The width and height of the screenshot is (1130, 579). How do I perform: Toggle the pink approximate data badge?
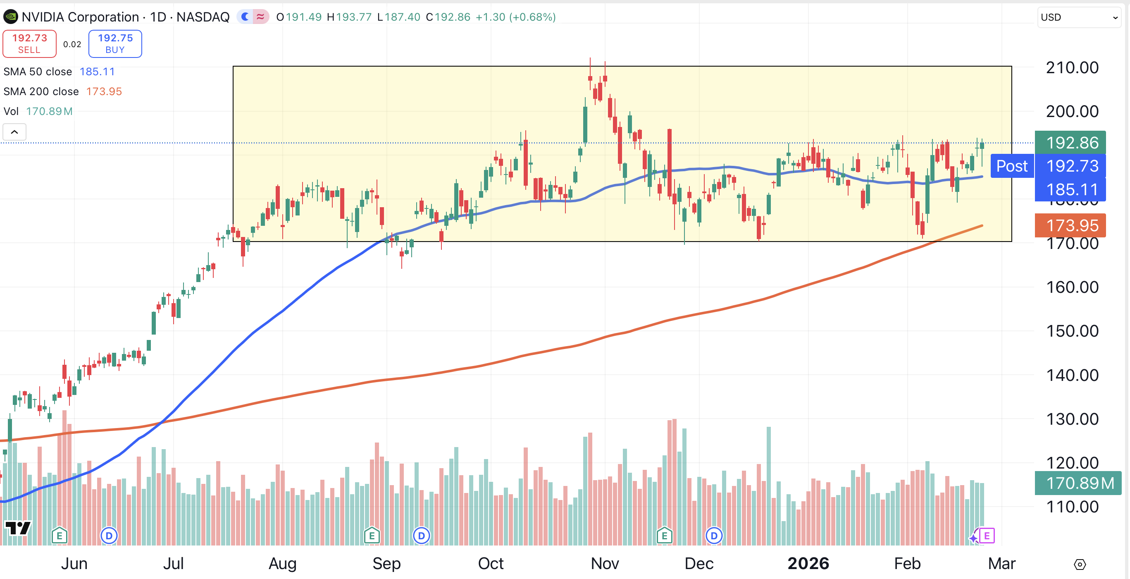[260, 17]
